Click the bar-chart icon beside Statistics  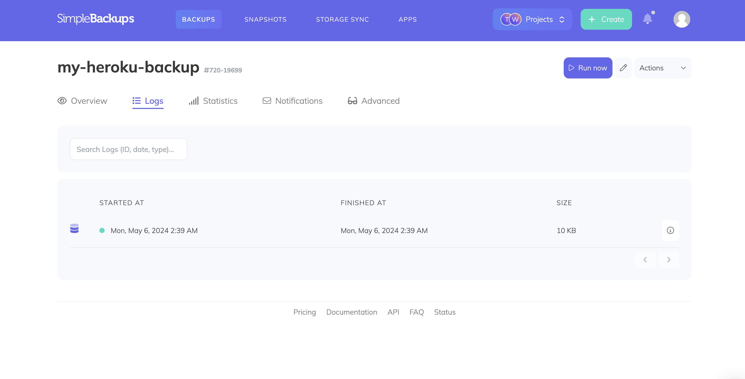[193, 101]
